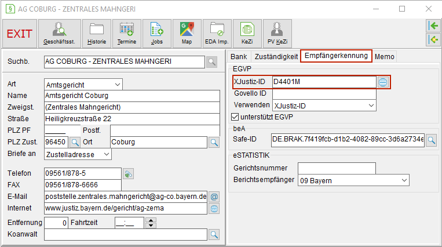Click the Suchb. input field
442x247 pixels.
click(x=125, y=62)
